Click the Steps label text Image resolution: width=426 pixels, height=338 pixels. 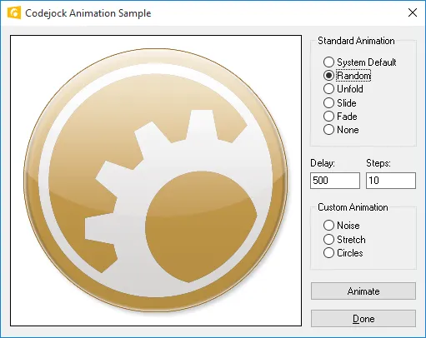tap(378, 163)
